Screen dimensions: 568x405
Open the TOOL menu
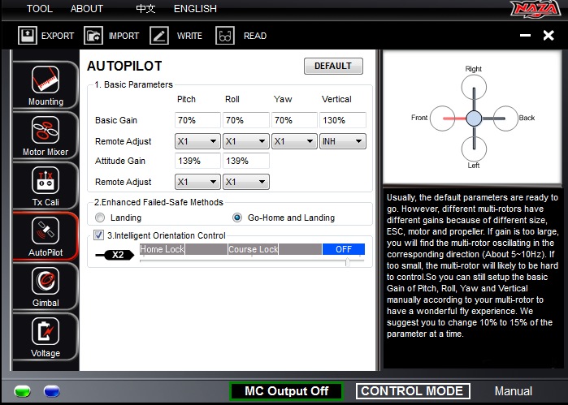click(39, 9)
